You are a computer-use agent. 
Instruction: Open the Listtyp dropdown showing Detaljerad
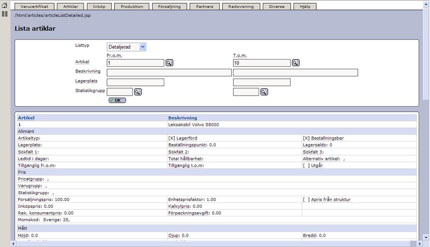126,47
